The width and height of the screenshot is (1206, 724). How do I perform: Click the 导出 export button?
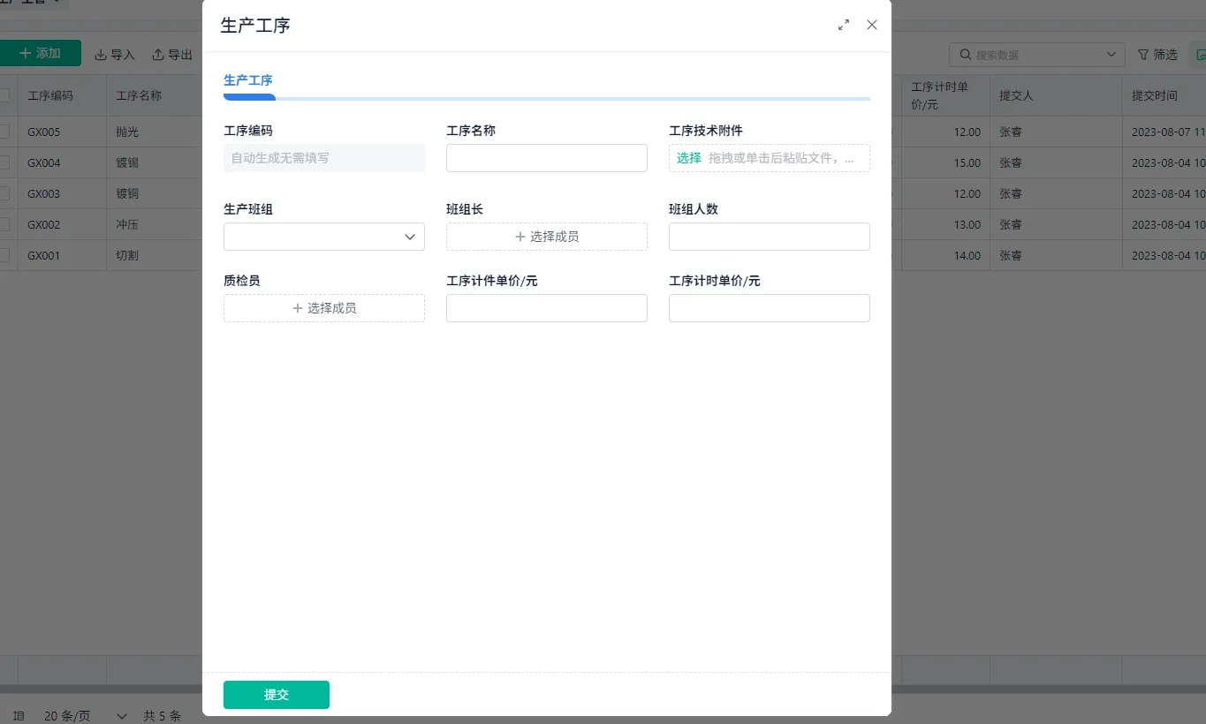pos(172,55)
